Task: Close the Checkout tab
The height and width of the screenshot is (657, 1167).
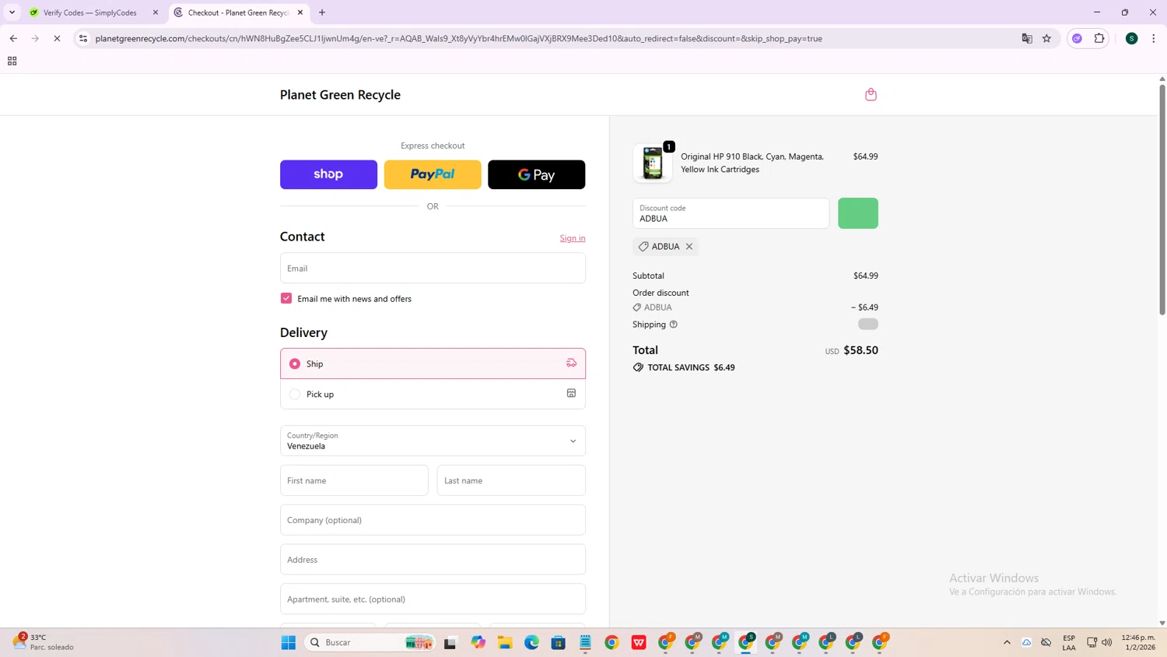Action: [x=300, y=12]
